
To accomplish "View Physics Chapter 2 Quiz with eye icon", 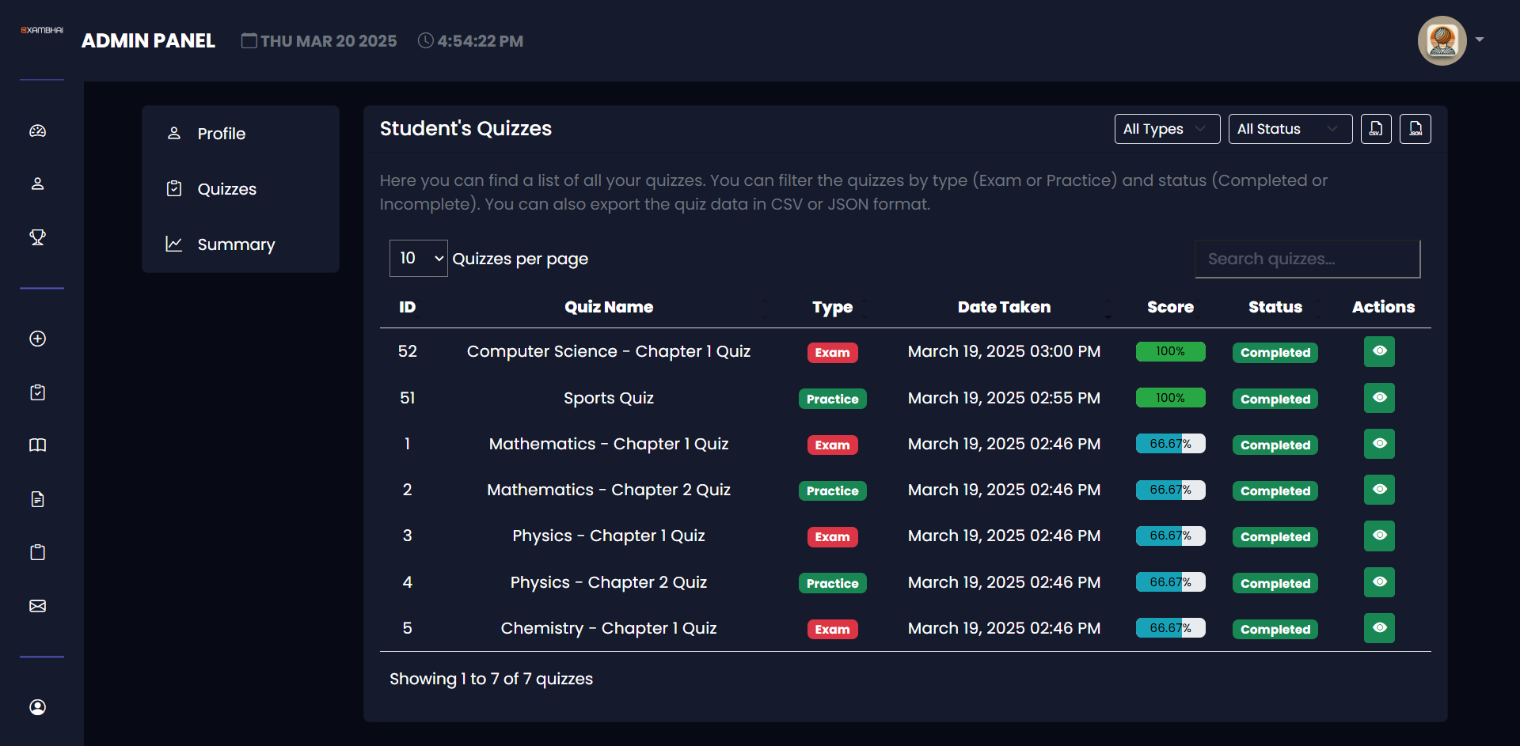I will coord(1379,582).
